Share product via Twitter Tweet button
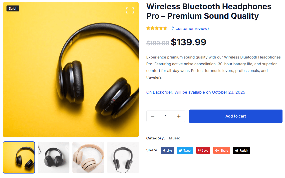285x178 pixels. 185,150
